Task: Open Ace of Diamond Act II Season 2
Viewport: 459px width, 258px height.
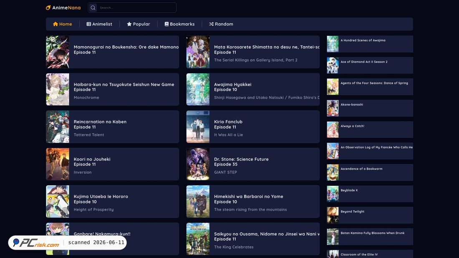Action: point(370,65)
